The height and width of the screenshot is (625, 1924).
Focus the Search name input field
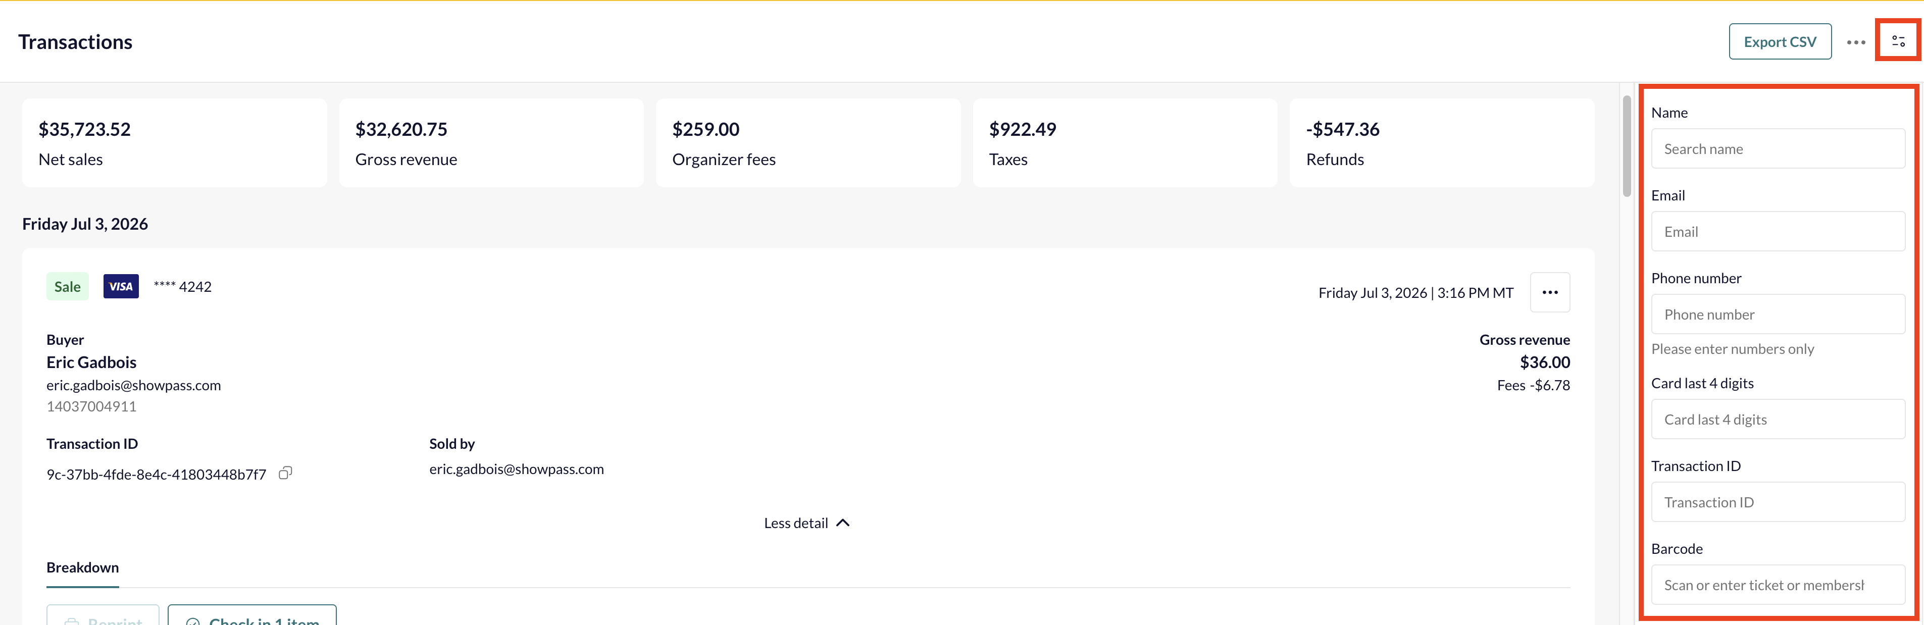[1778, 148]
